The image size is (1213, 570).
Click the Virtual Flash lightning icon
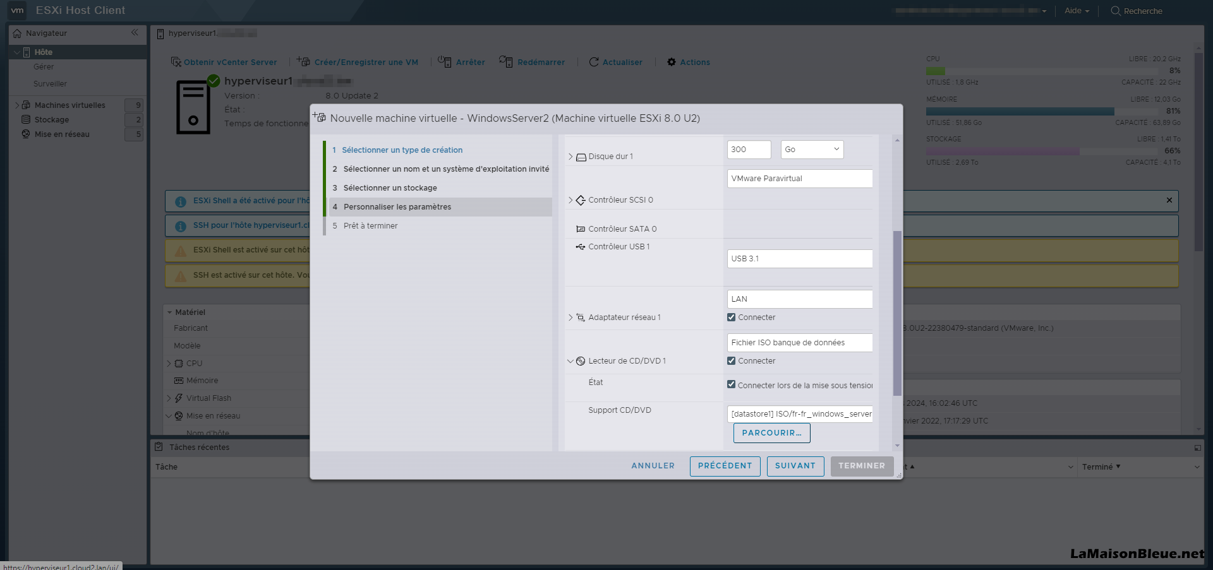(x=179, y=398)
